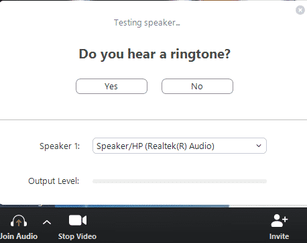Screen dimensions: 307x243
Task: Click the Invite text label
Action: tap(279, 236)
